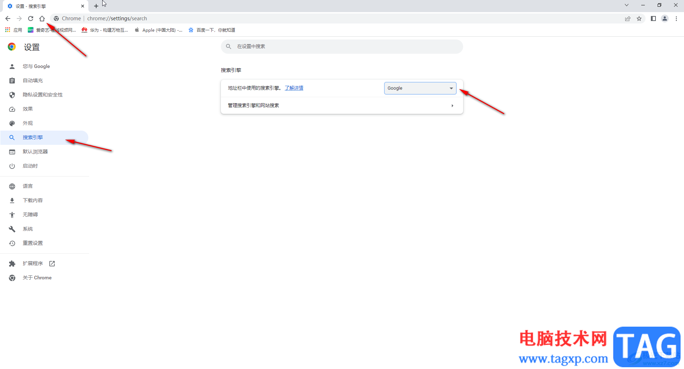
Task: Click the globe icon for 语言
Action: point(12,186)
